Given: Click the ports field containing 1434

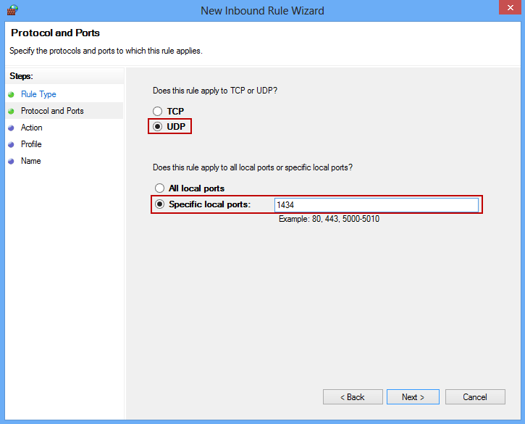Looking at the screenshot, I should pos(377,205).
